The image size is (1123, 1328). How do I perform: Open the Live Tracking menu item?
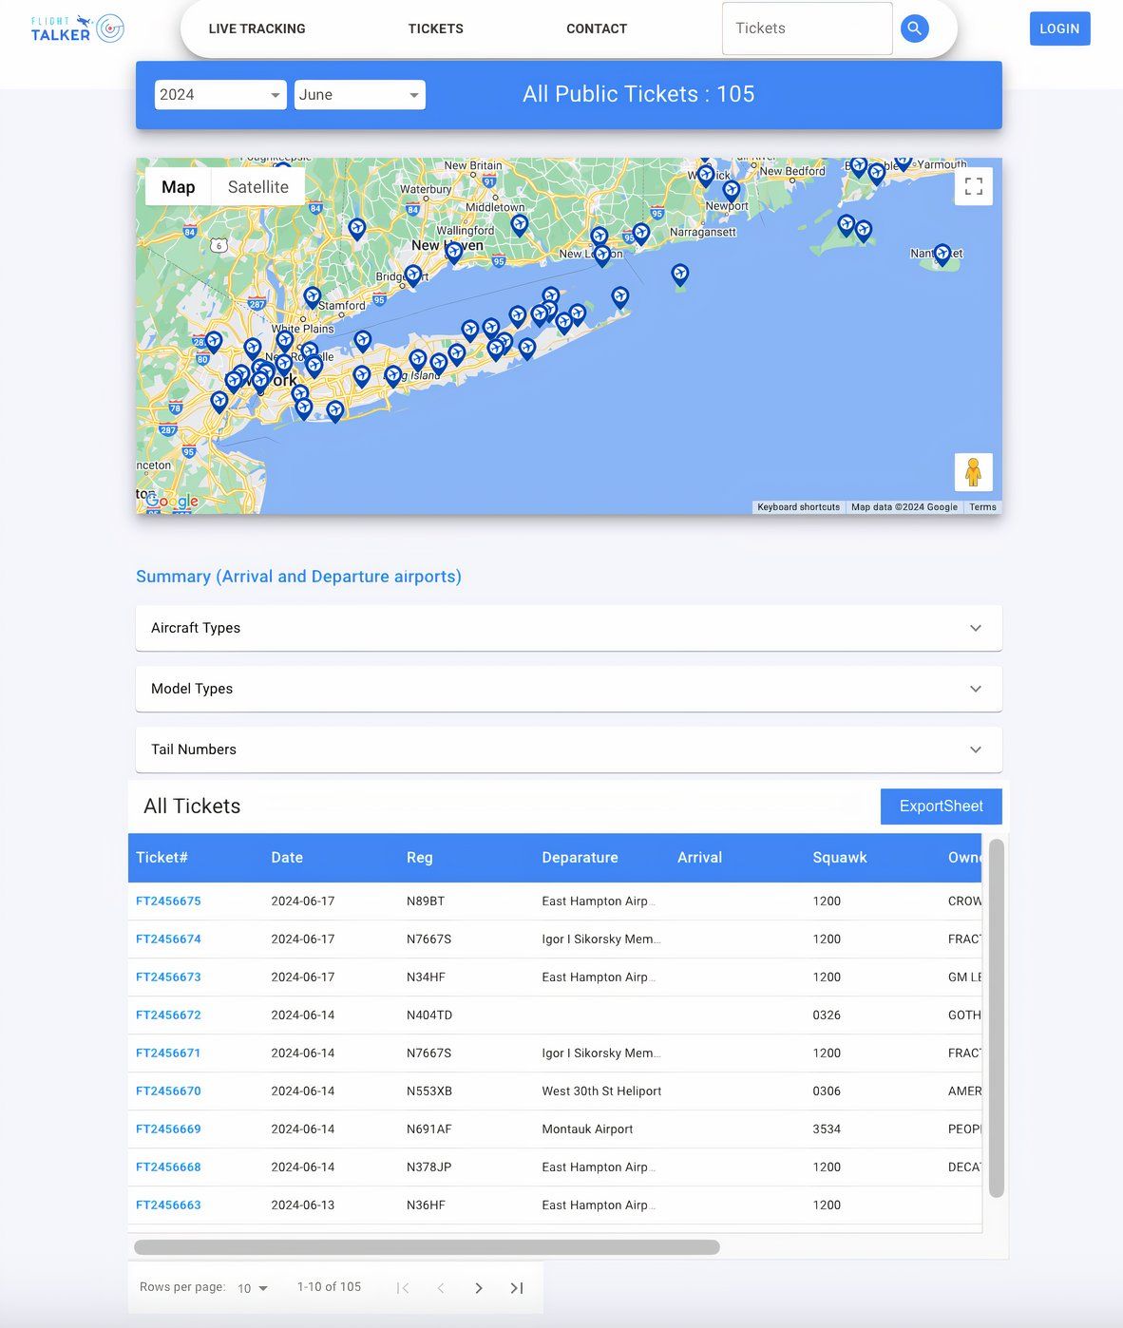point(257,28)
